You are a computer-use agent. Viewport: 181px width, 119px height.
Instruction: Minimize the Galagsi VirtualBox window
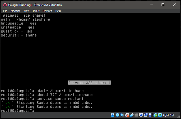coord(152,5)
